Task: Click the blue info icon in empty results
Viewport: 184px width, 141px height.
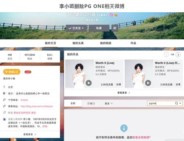Action: point(124,128)
